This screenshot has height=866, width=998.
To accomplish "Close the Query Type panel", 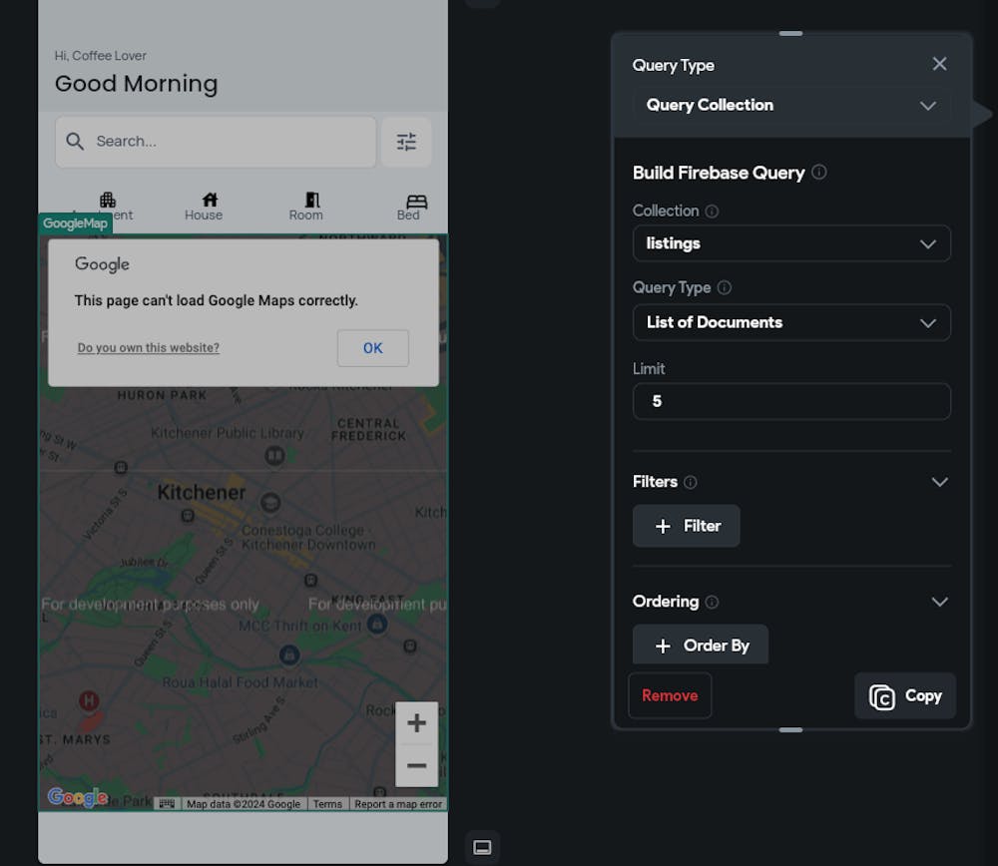I will click(x=939, y=64).
